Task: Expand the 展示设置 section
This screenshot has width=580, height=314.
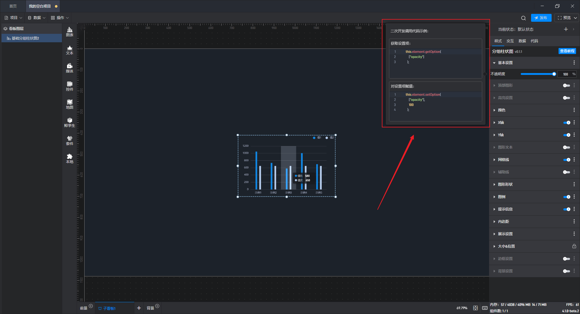Action: tap(494, 234)
